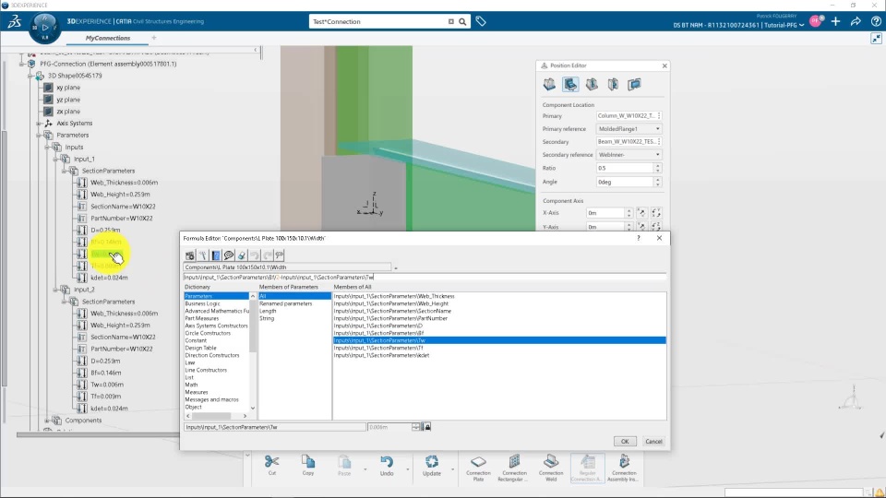Image resolution: width=886 pixels, height=498 pixels.
Task: Select third position mode icon in Position Editor
Action: [592, 85]
